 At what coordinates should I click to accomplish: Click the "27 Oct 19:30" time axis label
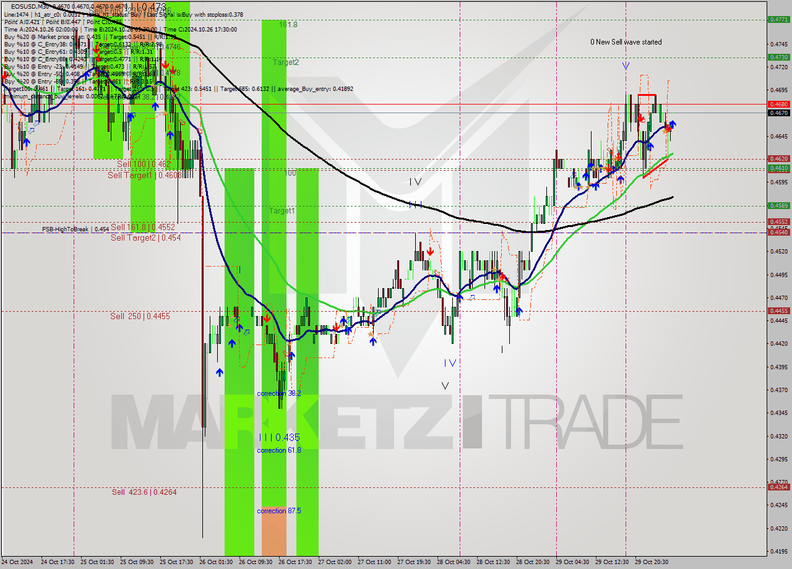[414, 562]
